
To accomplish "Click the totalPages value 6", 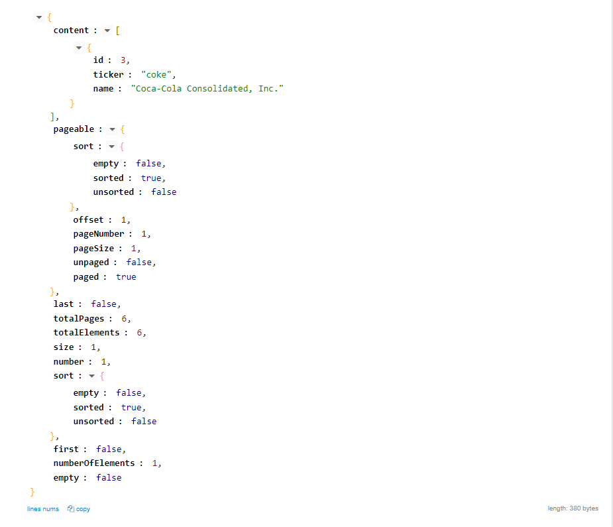I will (x=124, y=319).
